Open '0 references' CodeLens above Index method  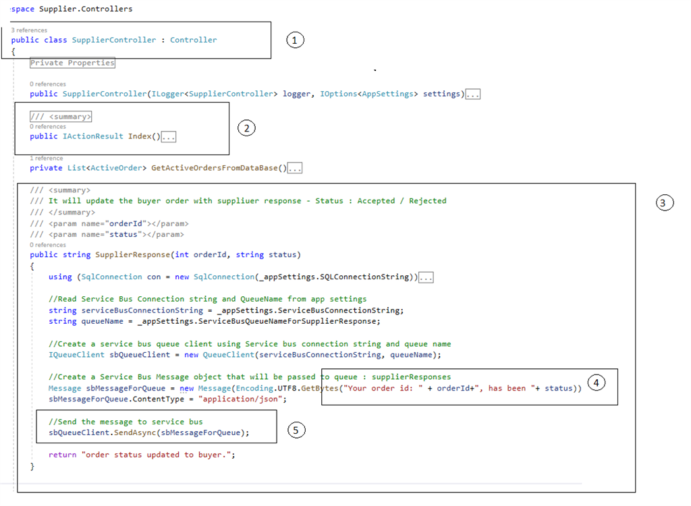point(48,127)
